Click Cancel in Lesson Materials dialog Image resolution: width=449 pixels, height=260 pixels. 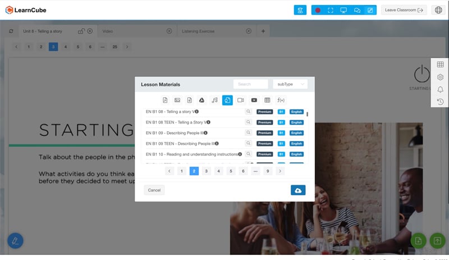coord(154,190)
